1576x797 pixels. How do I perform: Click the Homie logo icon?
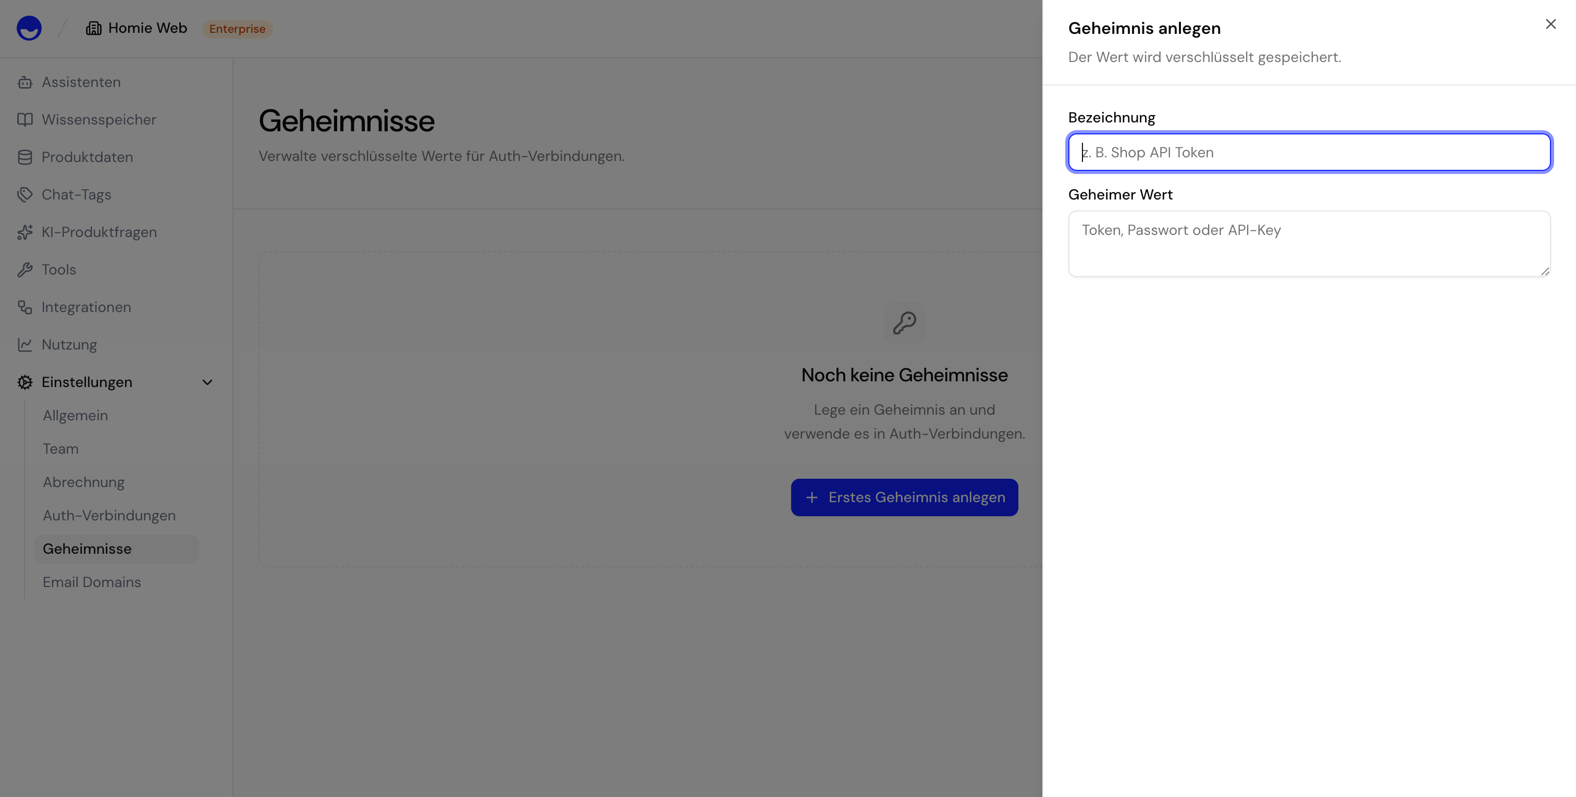pos(29,28)
